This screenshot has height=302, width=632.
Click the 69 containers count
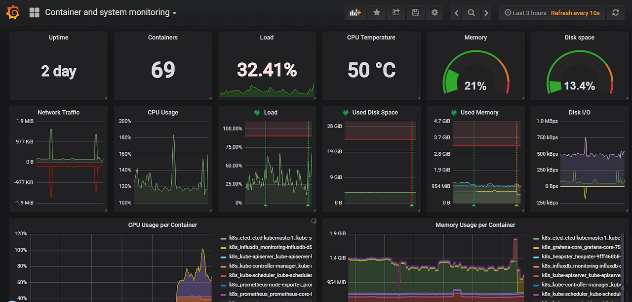point(163,70)
